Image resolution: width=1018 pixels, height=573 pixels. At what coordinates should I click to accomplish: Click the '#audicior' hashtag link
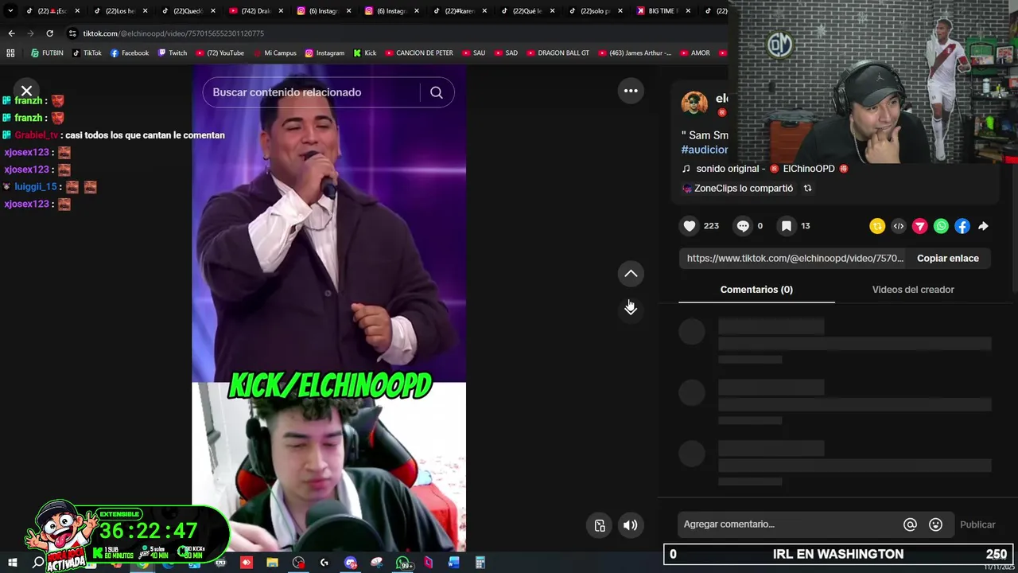pyautogui.click(x=705, y=150)
